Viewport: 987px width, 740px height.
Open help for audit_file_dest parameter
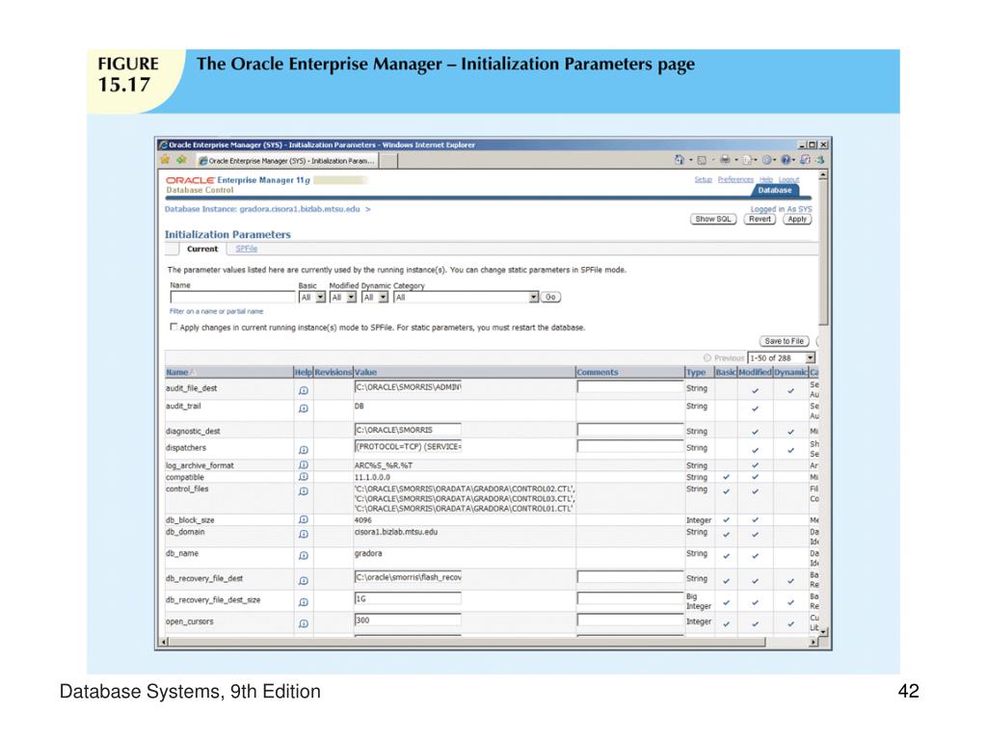[x=304, y=391]
